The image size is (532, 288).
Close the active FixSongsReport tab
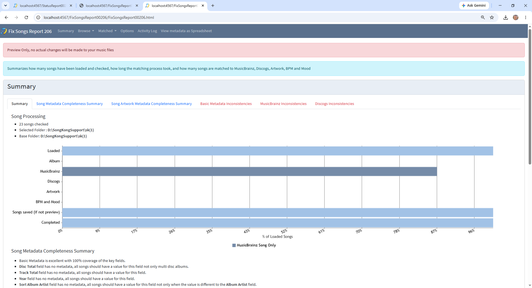(203, 6)
